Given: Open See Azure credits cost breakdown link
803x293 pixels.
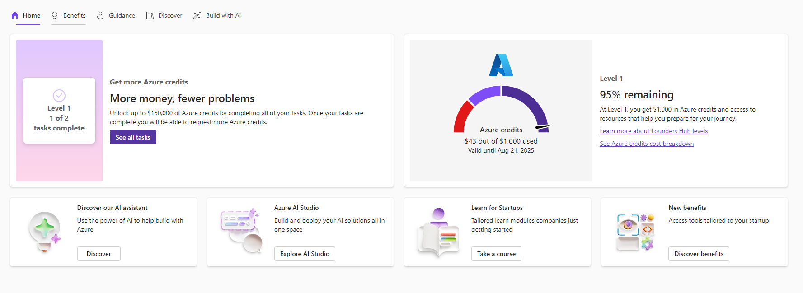Looking at the screenshot, I should pyautogui.click(x=647, y=144).
